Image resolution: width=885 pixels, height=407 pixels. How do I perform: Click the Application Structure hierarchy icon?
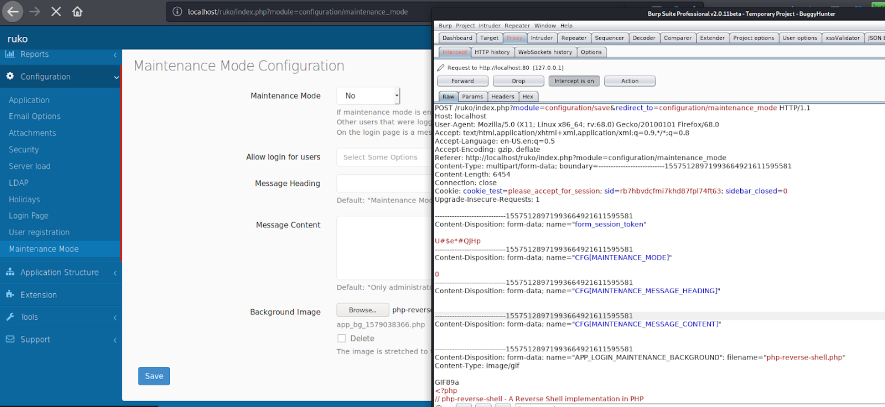(x=10, y=272)
